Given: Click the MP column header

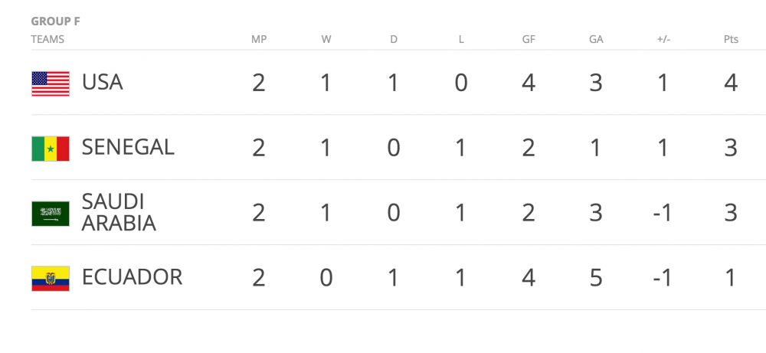Looking at the screenshot, I should (259, 39).
